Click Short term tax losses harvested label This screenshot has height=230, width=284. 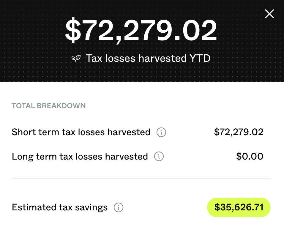[81, 132]
